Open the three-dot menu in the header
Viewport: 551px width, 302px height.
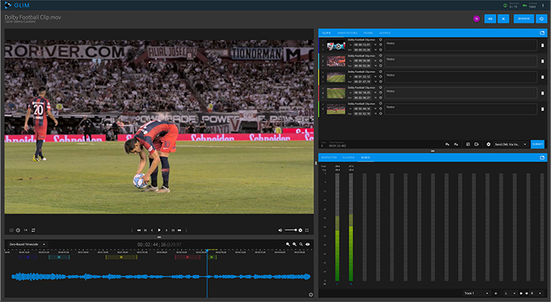543,5
